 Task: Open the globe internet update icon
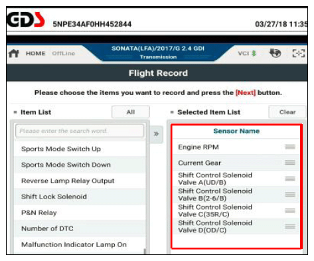tap(275, 53)
